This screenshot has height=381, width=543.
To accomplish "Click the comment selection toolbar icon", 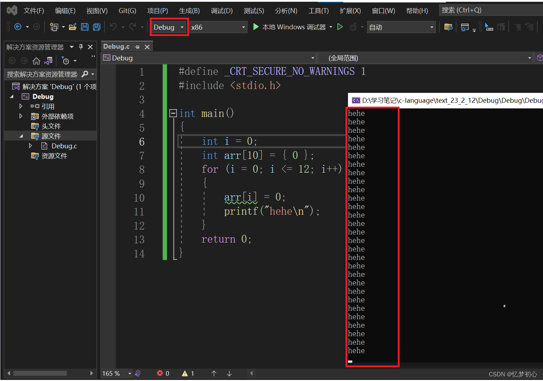I will click(518, 27).
